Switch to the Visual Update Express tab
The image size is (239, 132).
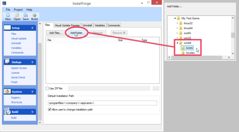coord(67,25)
